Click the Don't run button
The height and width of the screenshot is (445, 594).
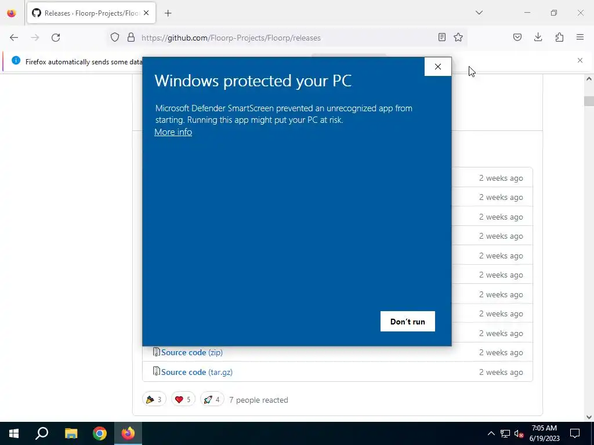point(408,321)
